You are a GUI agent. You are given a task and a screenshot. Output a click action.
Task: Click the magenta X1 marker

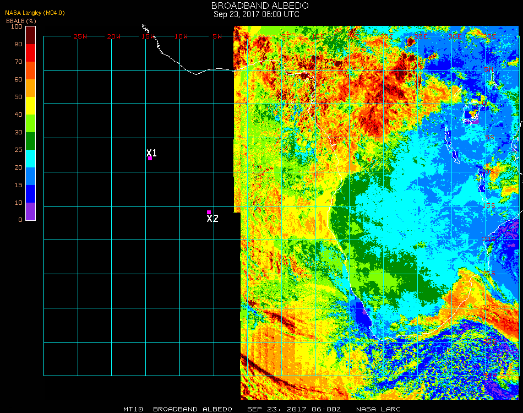(150, 159)
